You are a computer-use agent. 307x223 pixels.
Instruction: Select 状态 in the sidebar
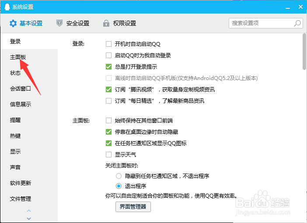pyautogui.click(x=15, y=73)
